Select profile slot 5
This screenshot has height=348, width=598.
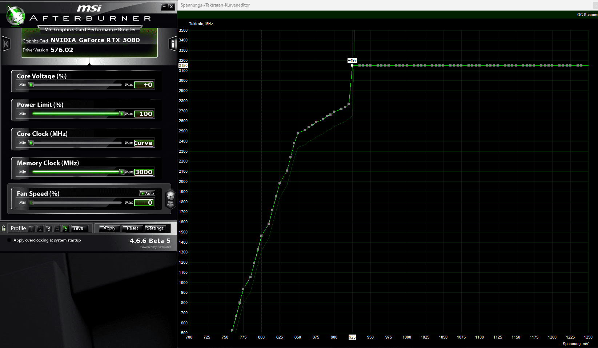point(66,229)
